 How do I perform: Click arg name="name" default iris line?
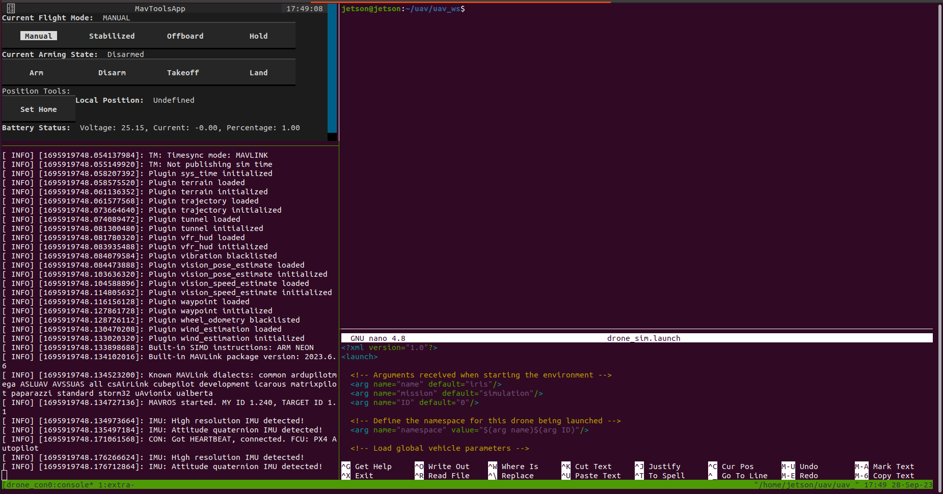(426, 384)
